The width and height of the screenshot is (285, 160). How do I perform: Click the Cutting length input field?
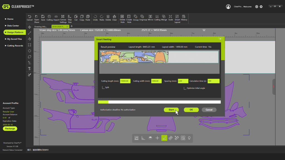click(125, 81)
